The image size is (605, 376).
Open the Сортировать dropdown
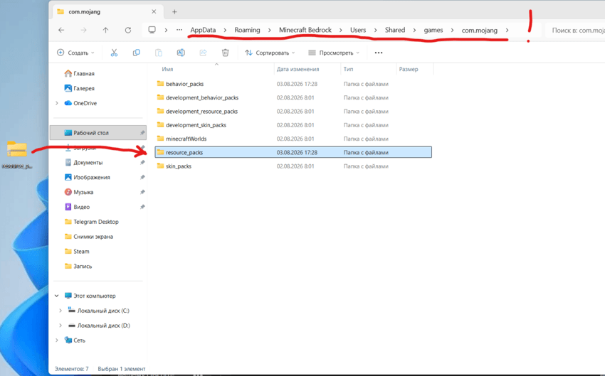point(270,53)
